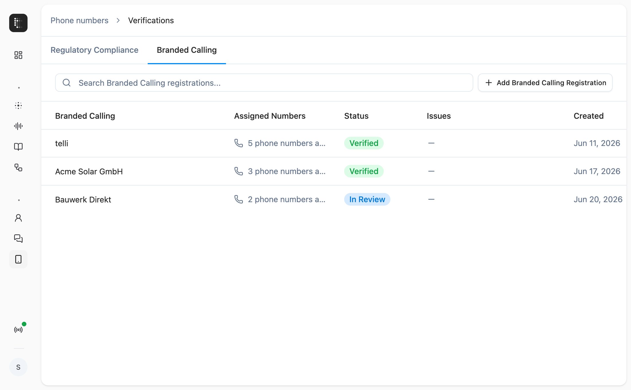Viewport: 631px width, 390px height.
Task: Click the Jun 11, 2026 date
Action: point(597,143)
